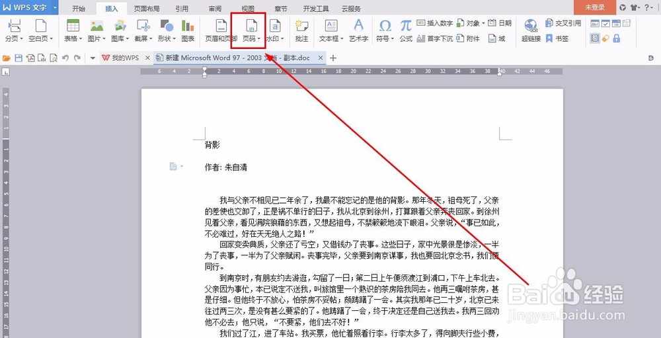Image resolution: width=661 pixels, height=338 pixels.
Task: Save the document with floppy icon
Action: coord(18,58)
